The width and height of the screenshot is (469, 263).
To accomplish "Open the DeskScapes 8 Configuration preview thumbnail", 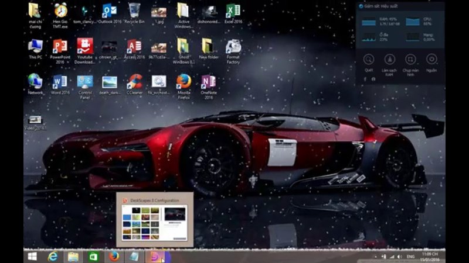I will click(155, 220).
